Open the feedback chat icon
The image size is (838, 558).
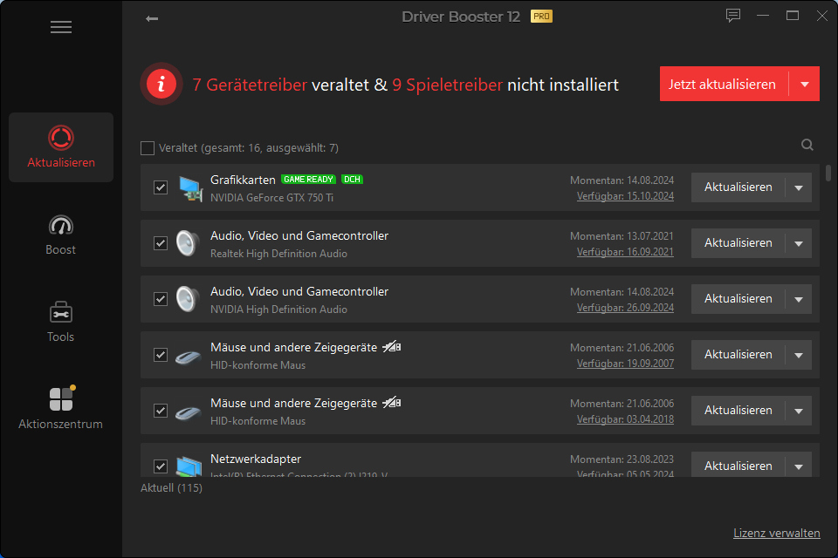coord(732,16)
